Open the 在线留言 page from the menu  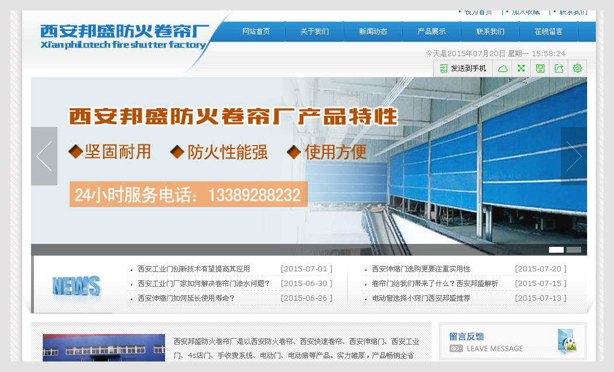548,32
